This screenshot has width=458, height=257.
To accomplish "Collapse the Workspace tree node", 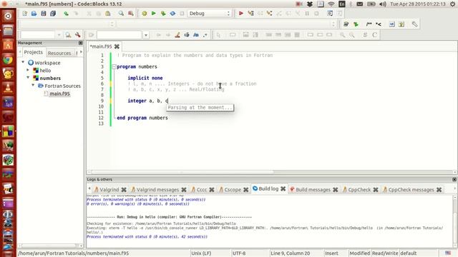I will click(x=23, y=62).
